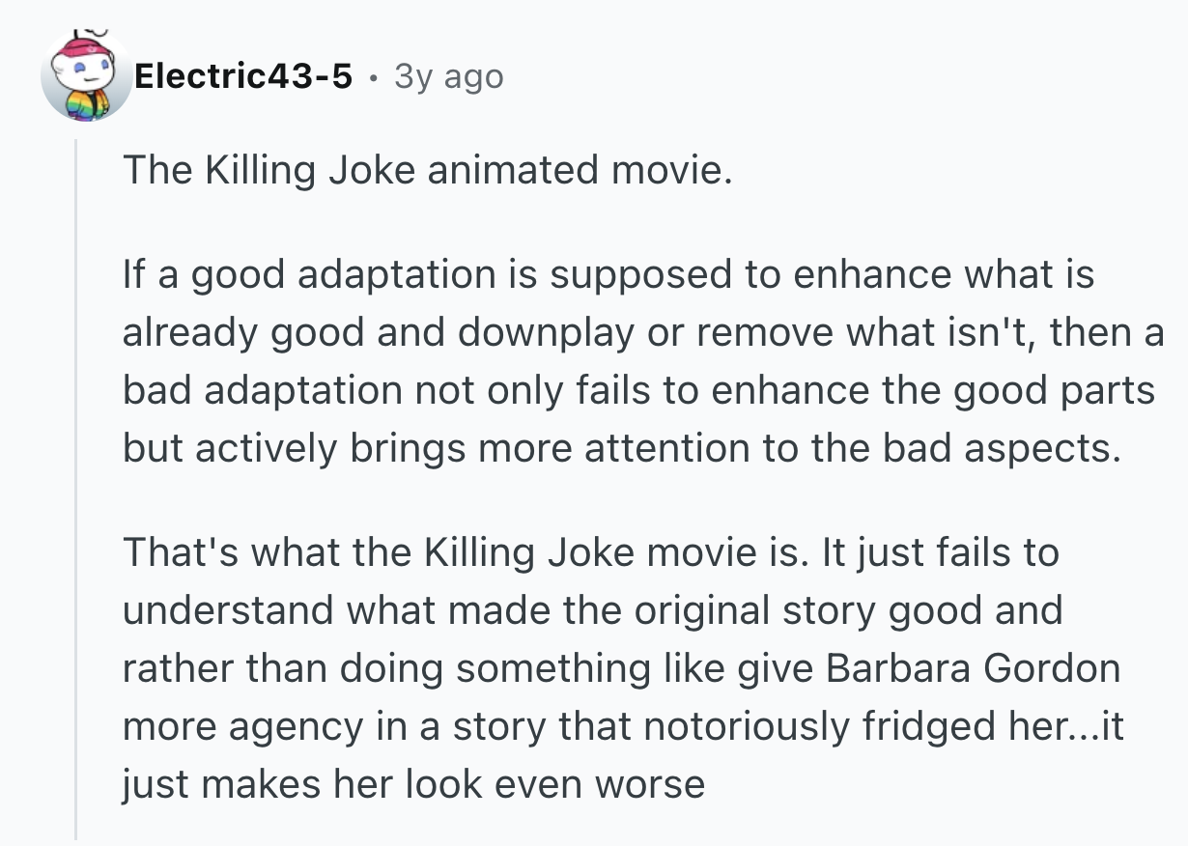This screenshot has width=1188, height=846.
Task: Click the word 'fridged' in the comment
Action: coord(939,725)
